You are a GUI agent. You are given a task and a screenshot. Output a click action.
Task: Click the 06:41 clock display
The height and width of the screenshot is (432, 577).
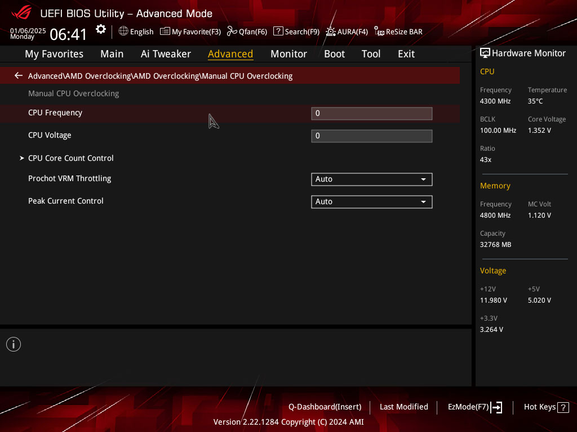click(68, 34)
